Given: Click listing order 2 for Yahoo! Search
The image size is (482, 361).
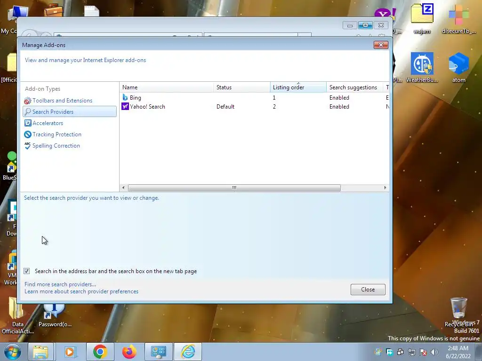Looking at the screenshot, I should (274, 107).
